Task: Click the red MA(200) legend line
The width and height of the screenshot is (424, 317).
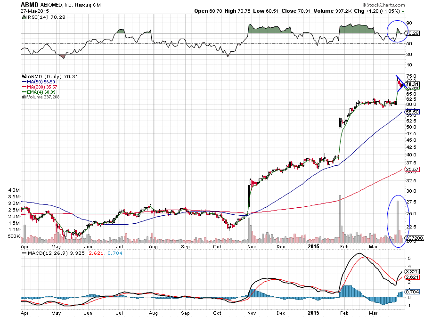Action: point(24,87)
